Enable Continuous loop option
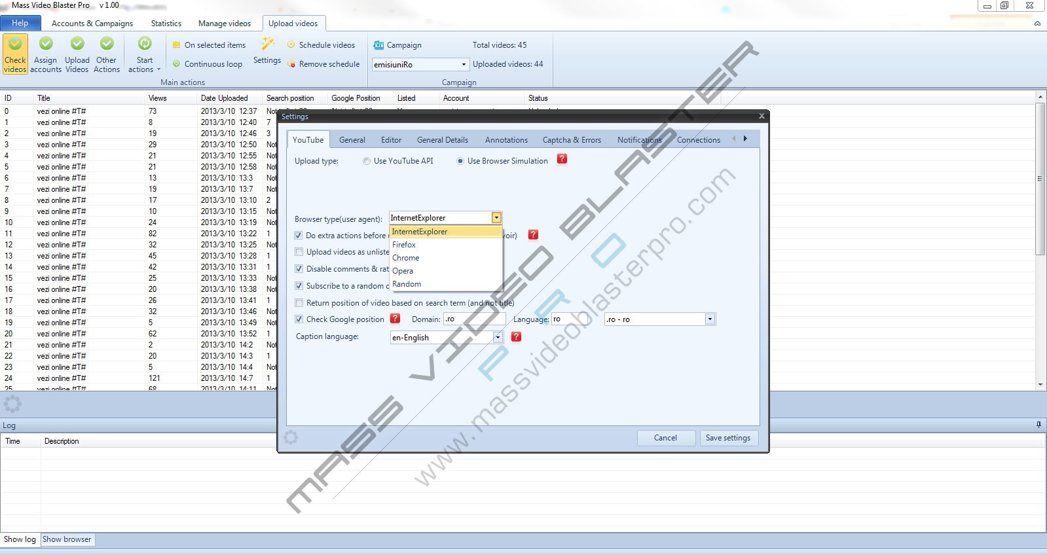This screenshot has height=555, width=1047. [x=207, y=64]
